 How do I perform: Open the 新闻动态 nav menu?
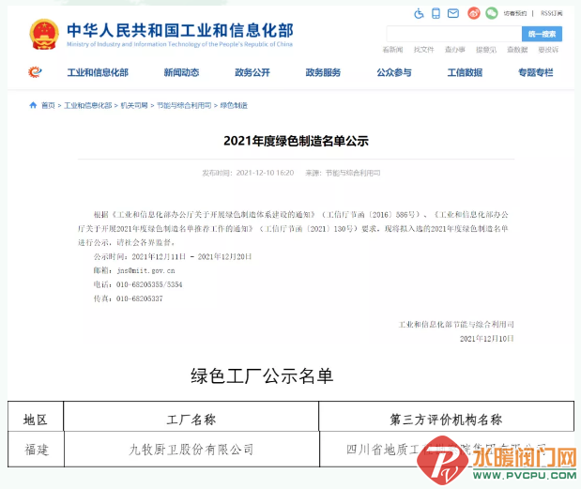coord(181,72)
